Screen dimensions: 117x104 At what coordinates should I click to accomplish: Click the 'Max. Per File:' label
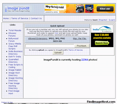(80, 38)
